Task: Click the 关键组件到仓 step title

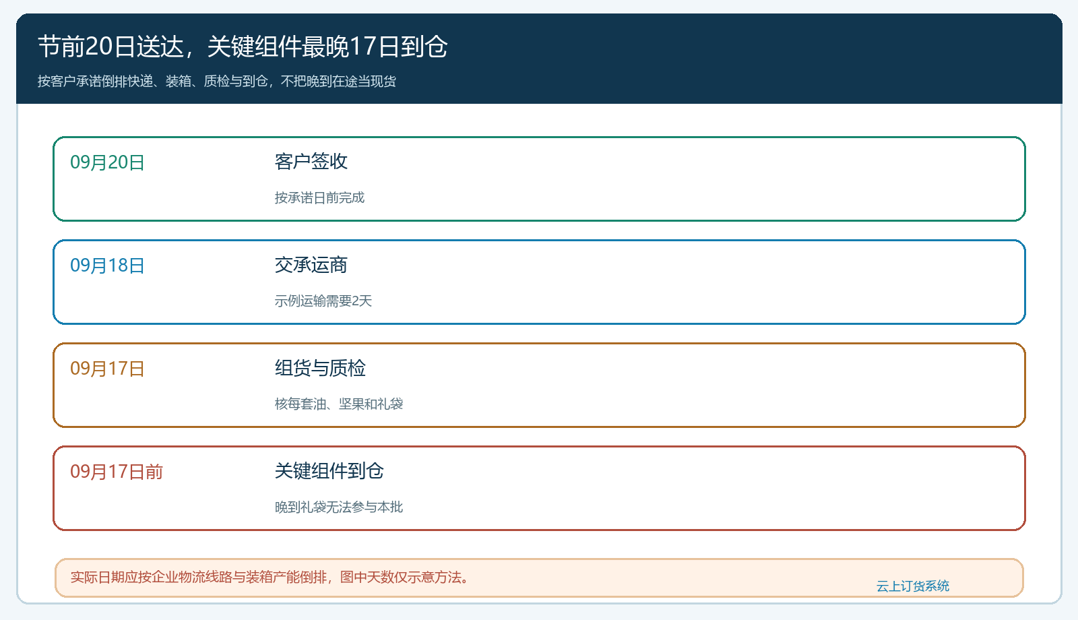Action: (x=329, y=471)
